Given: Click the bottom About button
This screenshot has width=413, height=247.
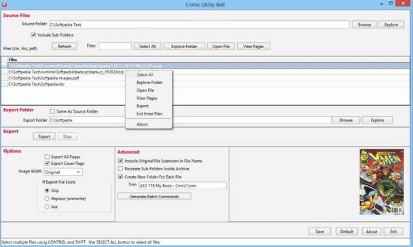Looking at the screenshot, I should tap(372, 231).
